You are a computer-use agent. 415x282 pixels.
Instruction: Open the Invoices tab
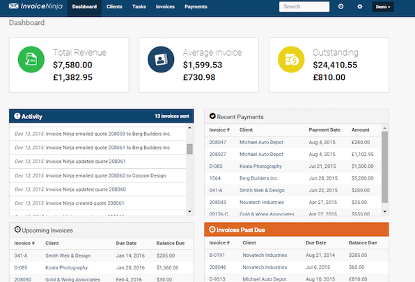pos(165,7)
